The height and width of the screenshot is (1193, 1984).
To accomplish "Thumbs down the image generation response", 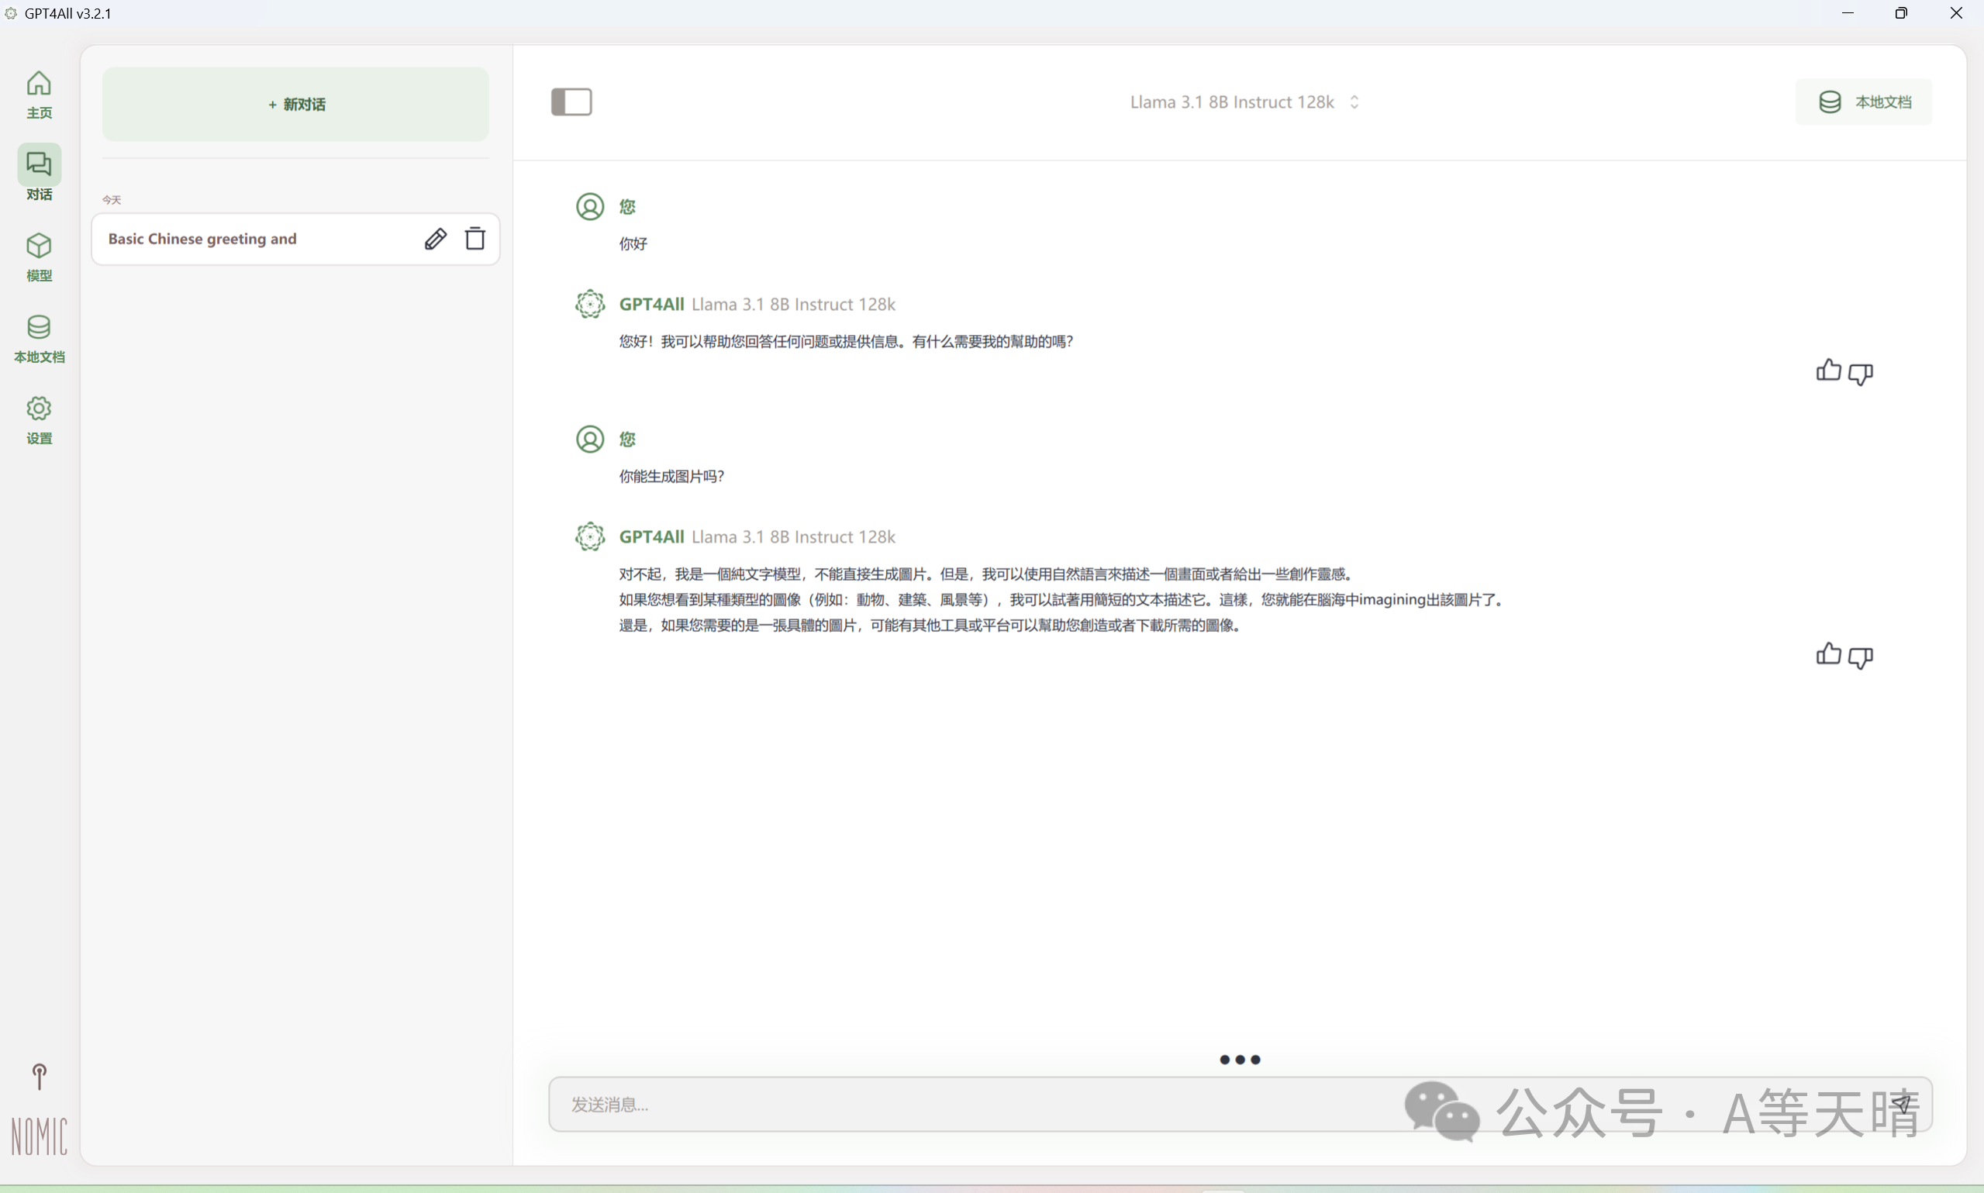I will (x=1860, y=657).
